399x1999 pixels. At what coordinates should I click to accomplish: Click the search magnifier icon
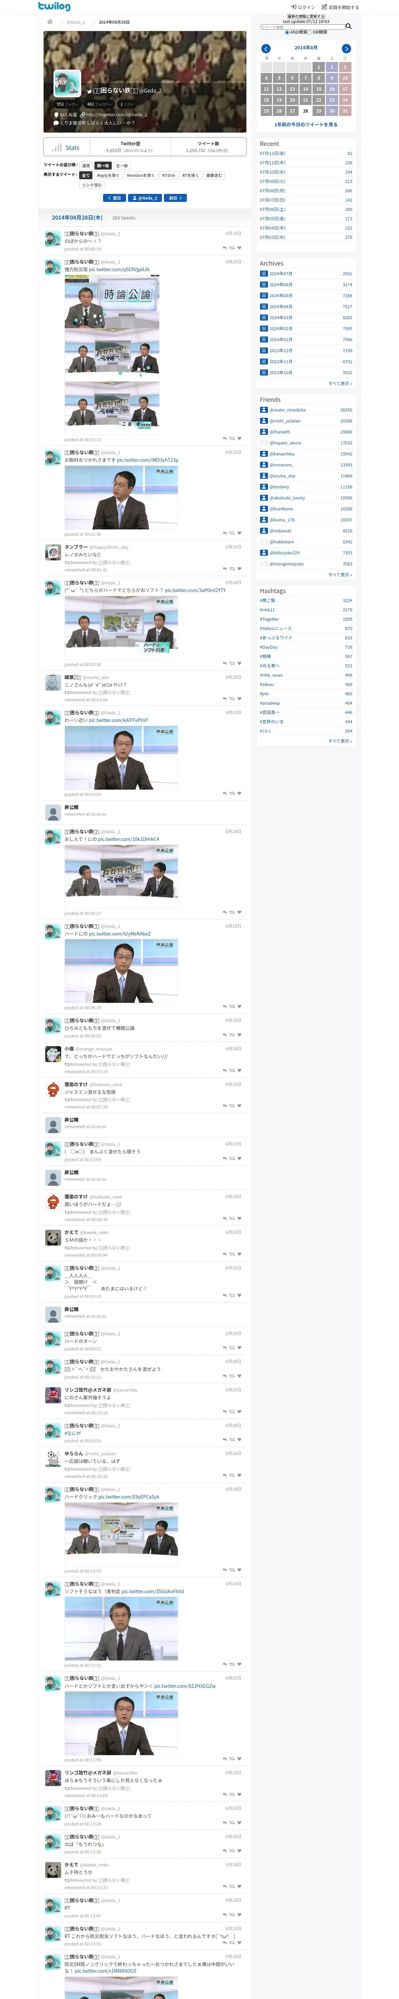click(x=349, y=26)
